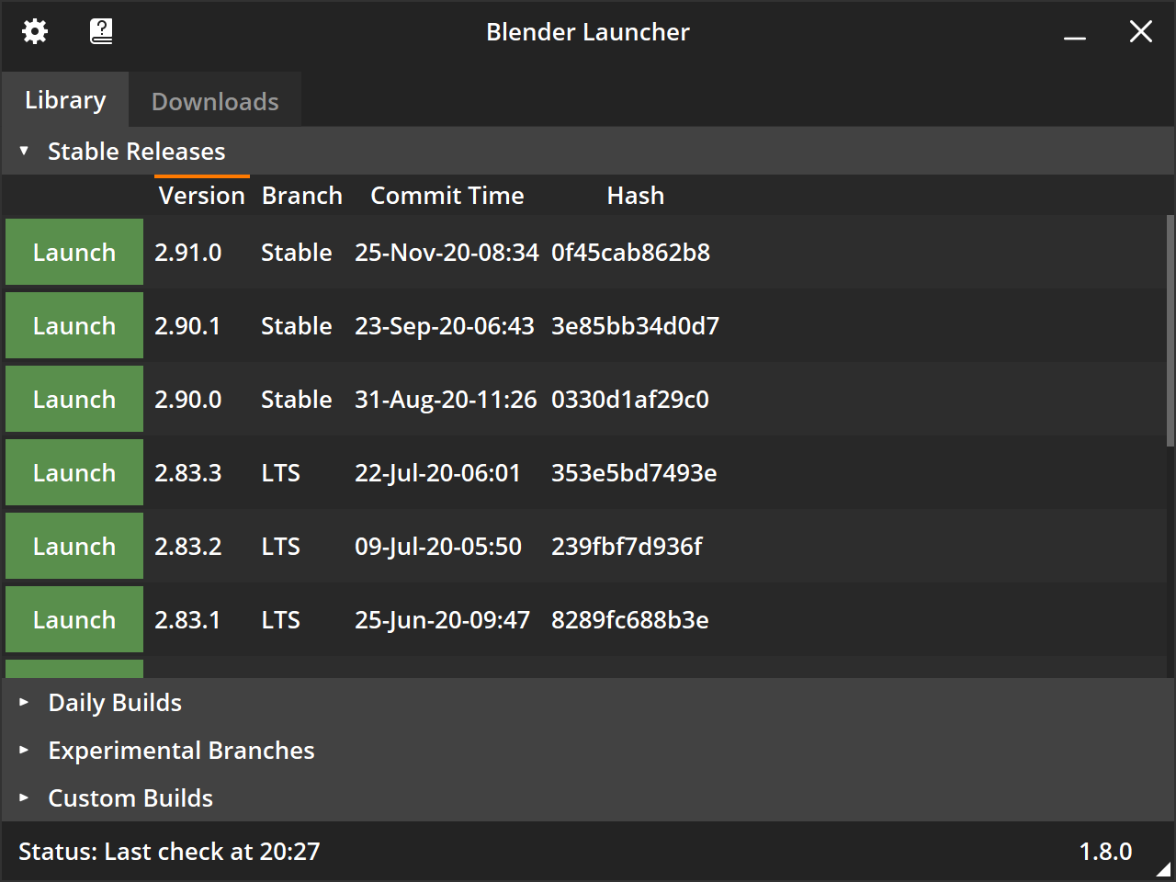Click version number 2.90.1
Image resolution: width=1176 pixels, height=882 pixels.
(x=187, y=326)
